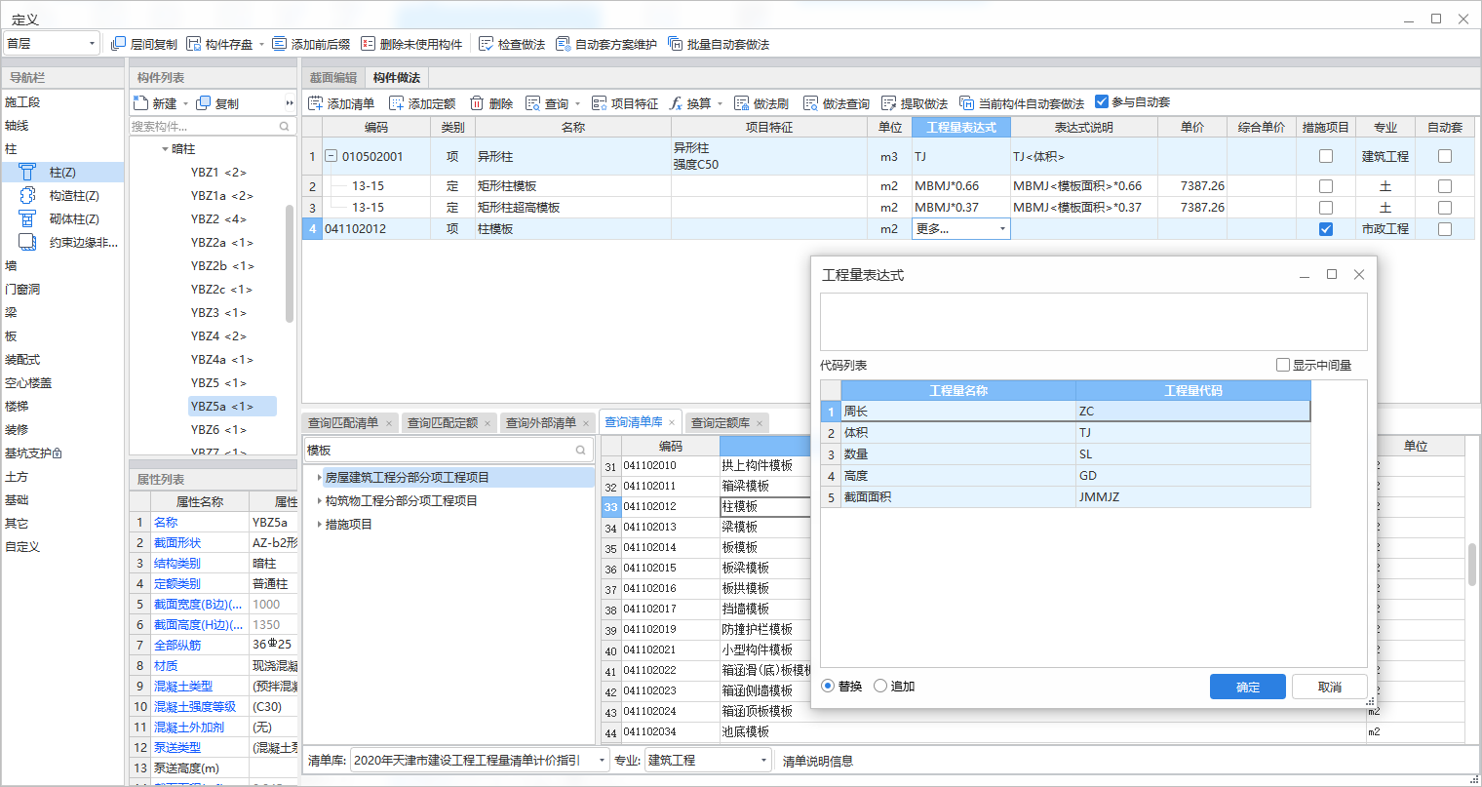Click 当前构件自动套做法 icon
Screen dimensions: 1482x787
coord(967,103)
